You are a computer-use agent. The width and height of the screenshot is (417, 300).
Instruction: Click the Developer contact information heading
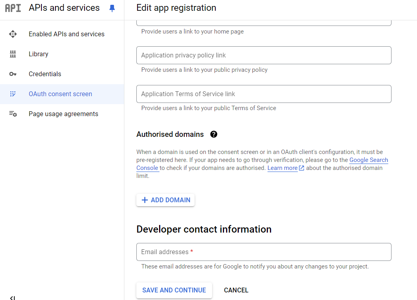tap(204, 229)
